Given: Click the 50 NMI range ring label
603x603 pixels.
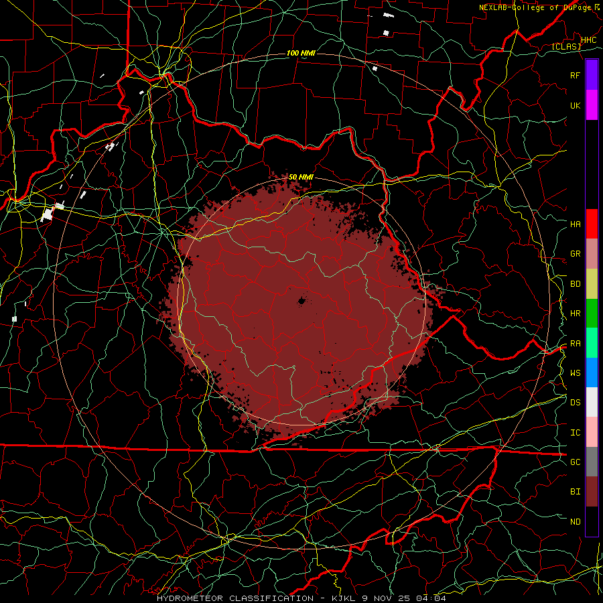Looking at the screenshot, I should tap(301, 177).
